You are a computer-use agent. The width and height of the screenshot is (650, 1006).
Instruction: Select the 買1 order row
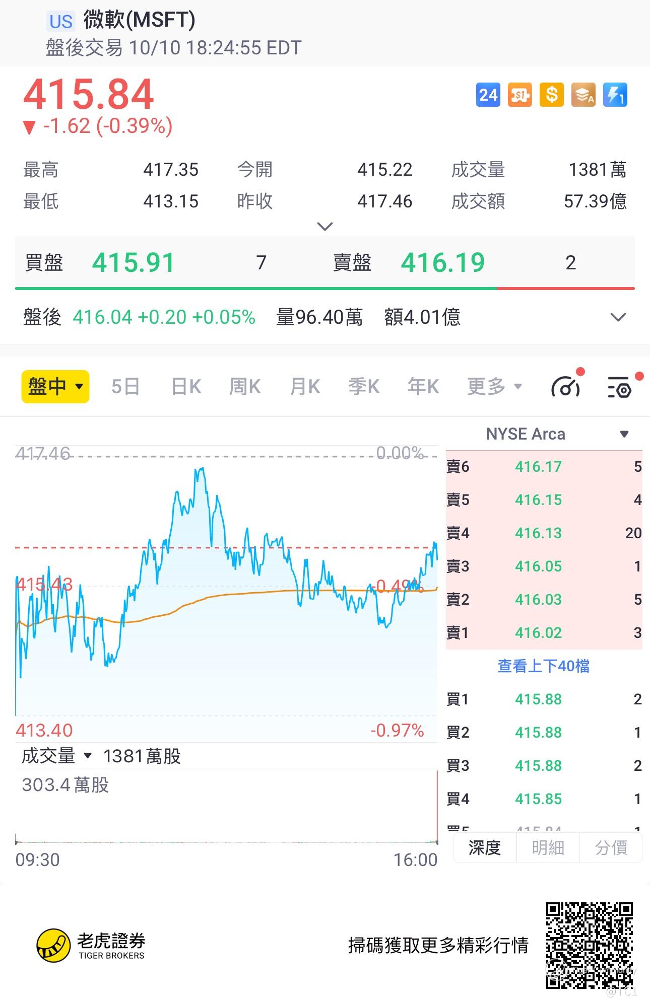pyautogui.click(x=544, y=699)
